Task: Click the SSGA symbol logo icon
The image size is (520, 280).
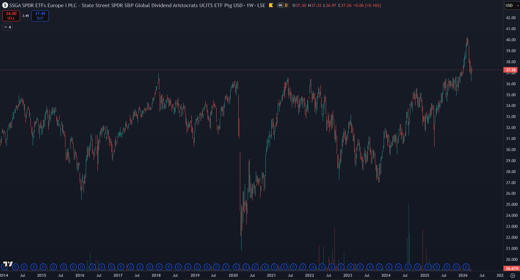Action: tap(5, 6)
